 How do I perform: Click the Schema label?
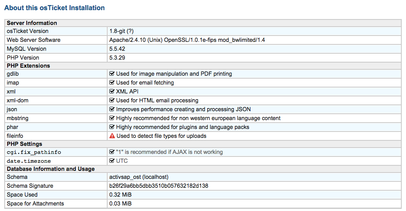click(17, 177)
